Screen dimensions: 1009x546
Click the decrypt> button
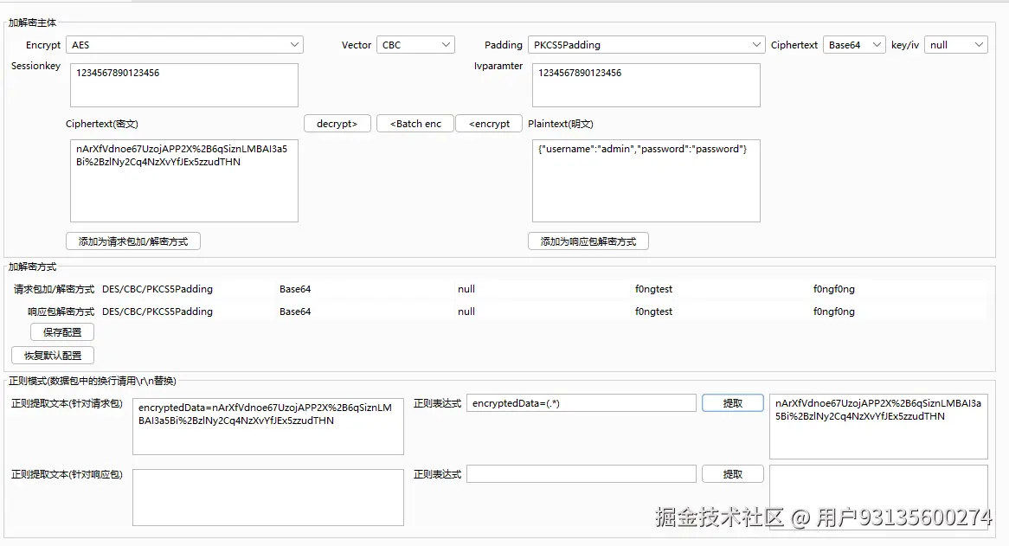[337, 124]
